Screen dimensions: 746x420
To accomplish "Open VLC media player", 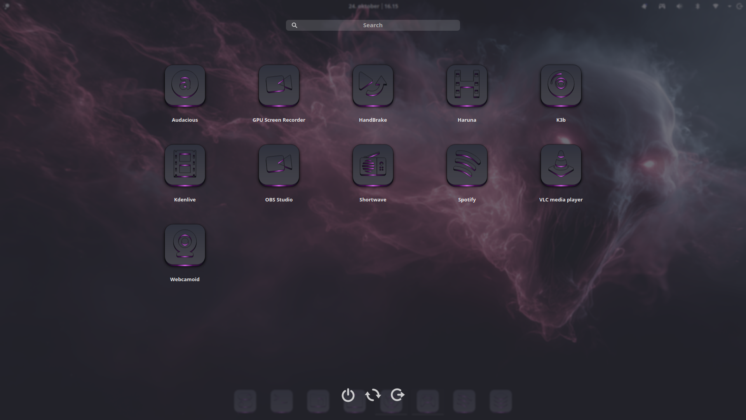I will [x=561, y=165].
